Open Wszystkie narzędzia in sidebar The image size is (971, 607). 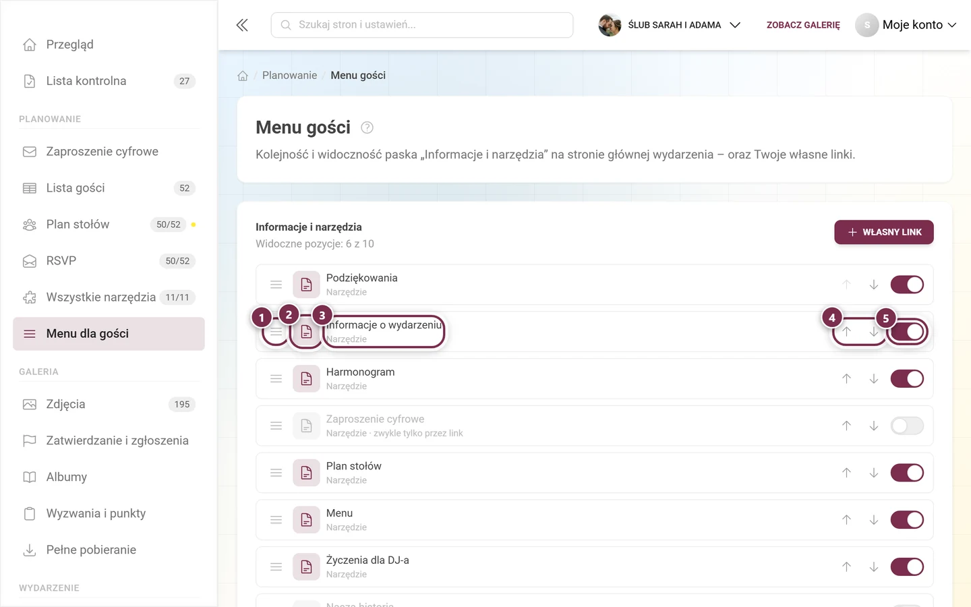tap(109, 297)
